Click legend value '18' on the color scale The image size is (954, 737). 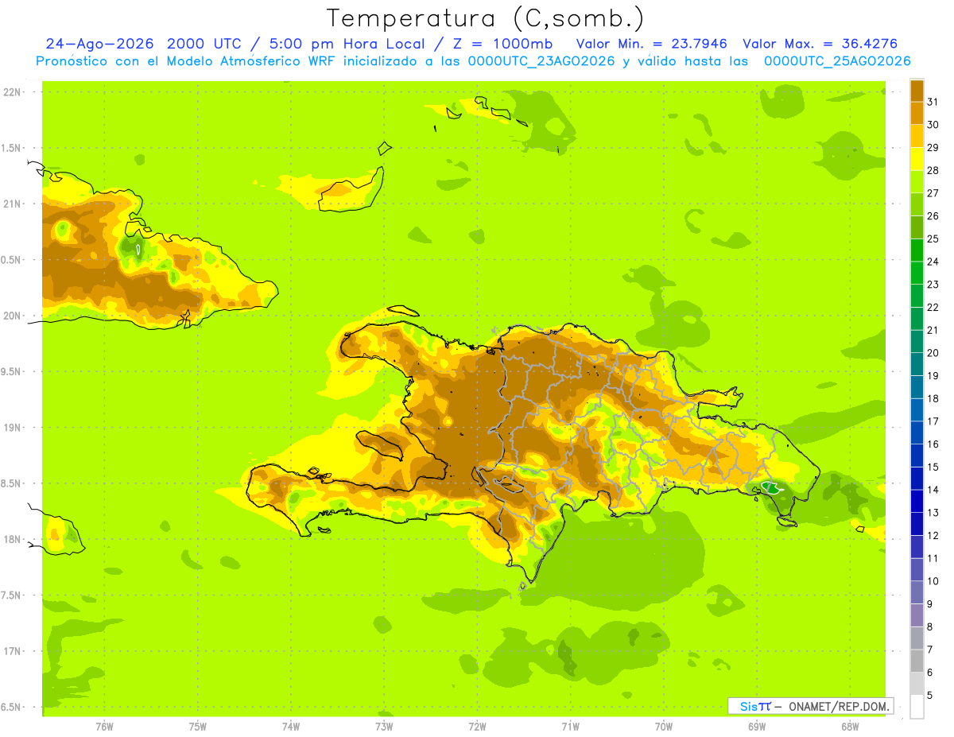pos(933,398)
